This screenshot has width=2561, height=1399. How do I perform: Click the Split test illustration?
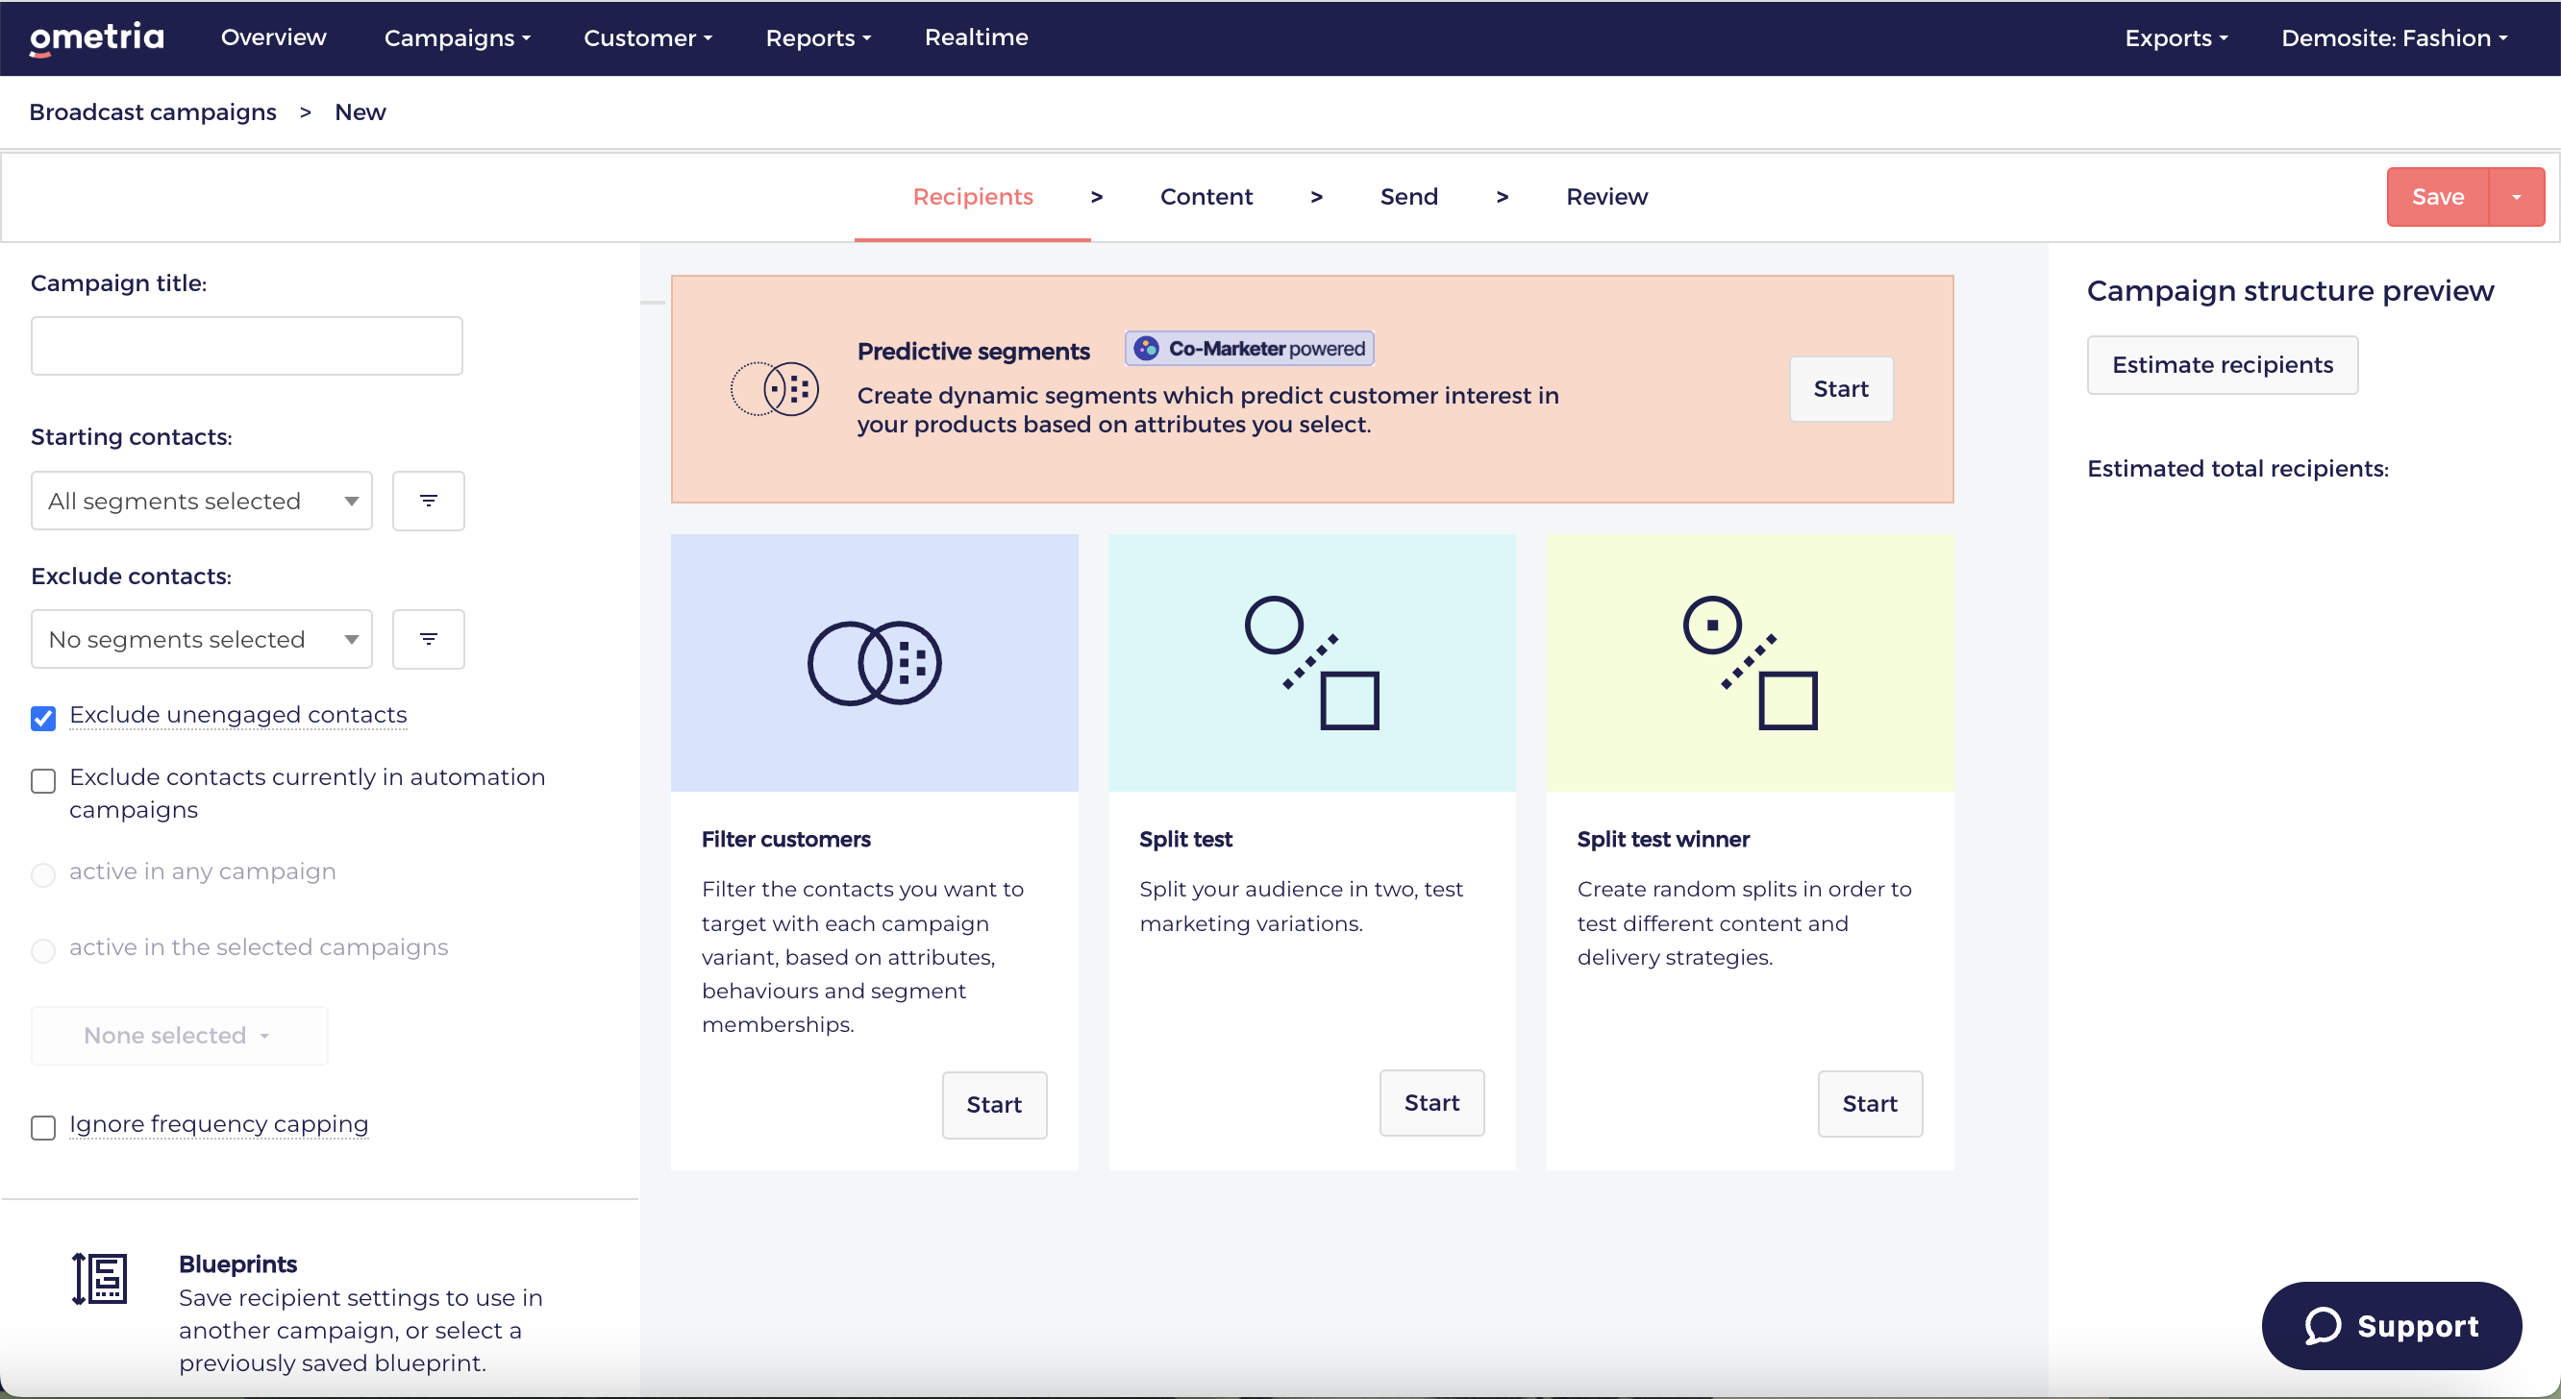coord(1312,663)
